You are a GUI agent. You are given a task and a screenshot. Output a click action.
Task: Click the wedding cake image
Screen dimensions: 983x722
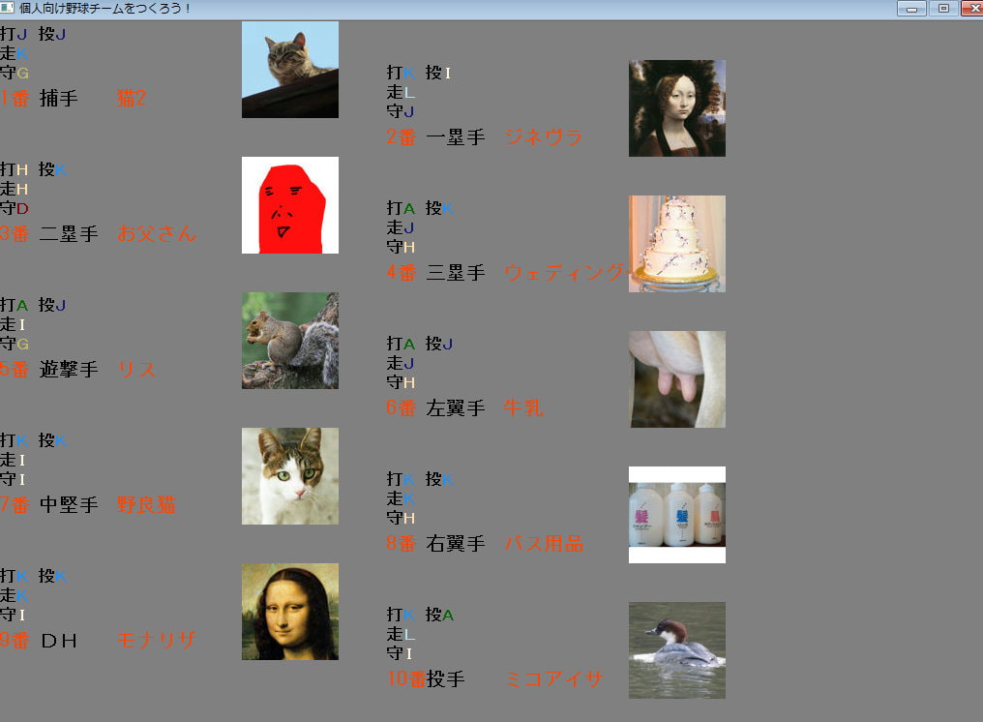click(676, 244)
